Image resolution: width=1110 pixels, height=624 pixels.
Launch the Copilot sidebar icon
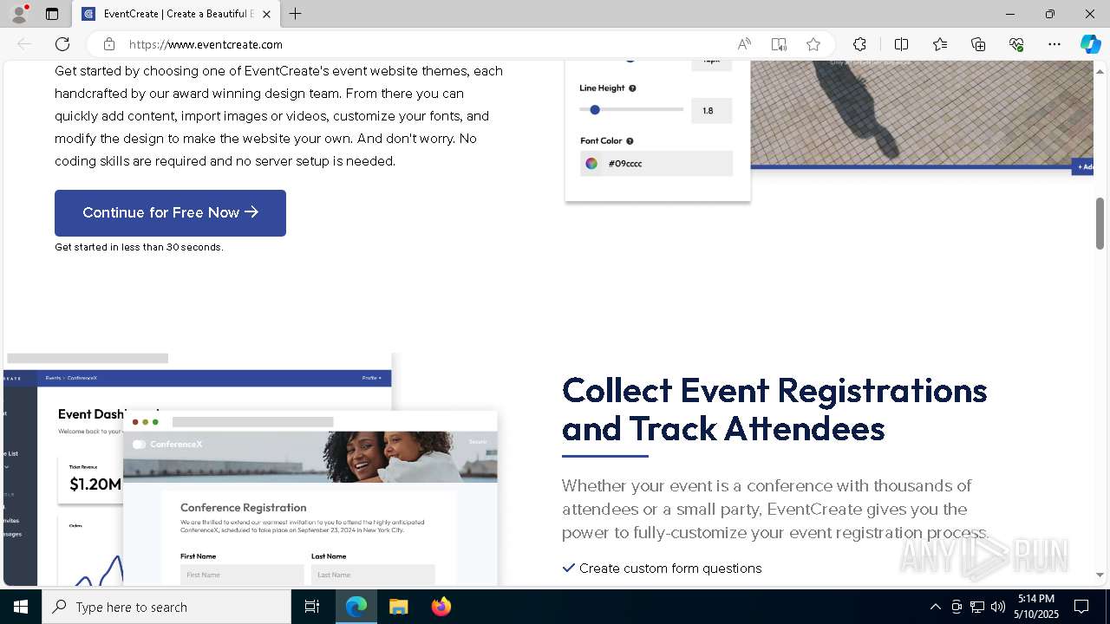pos(1090,44)
